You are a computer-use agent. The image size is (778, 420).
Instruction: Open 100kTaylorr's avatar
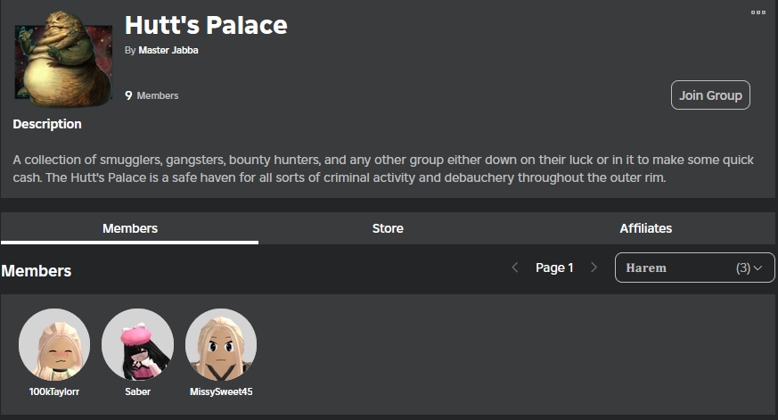point(54,344)
